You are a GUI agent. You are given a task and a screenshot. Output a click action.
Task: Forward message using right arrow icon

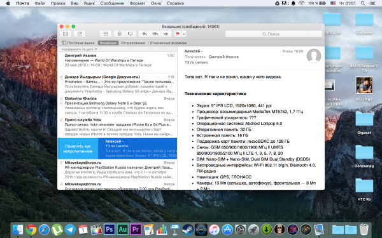(166, 34)
